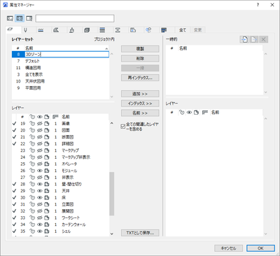
Task: Export the temporary list to file icon
Action: click(254, 39)
